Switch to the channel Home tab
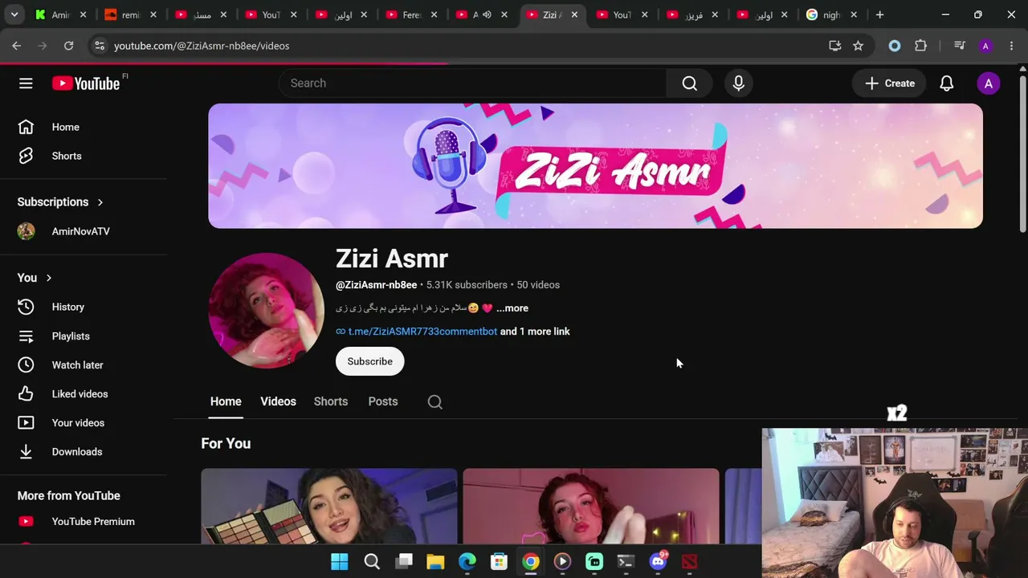Viewport: 1028px width, 578px height. (x=226, y=401)
